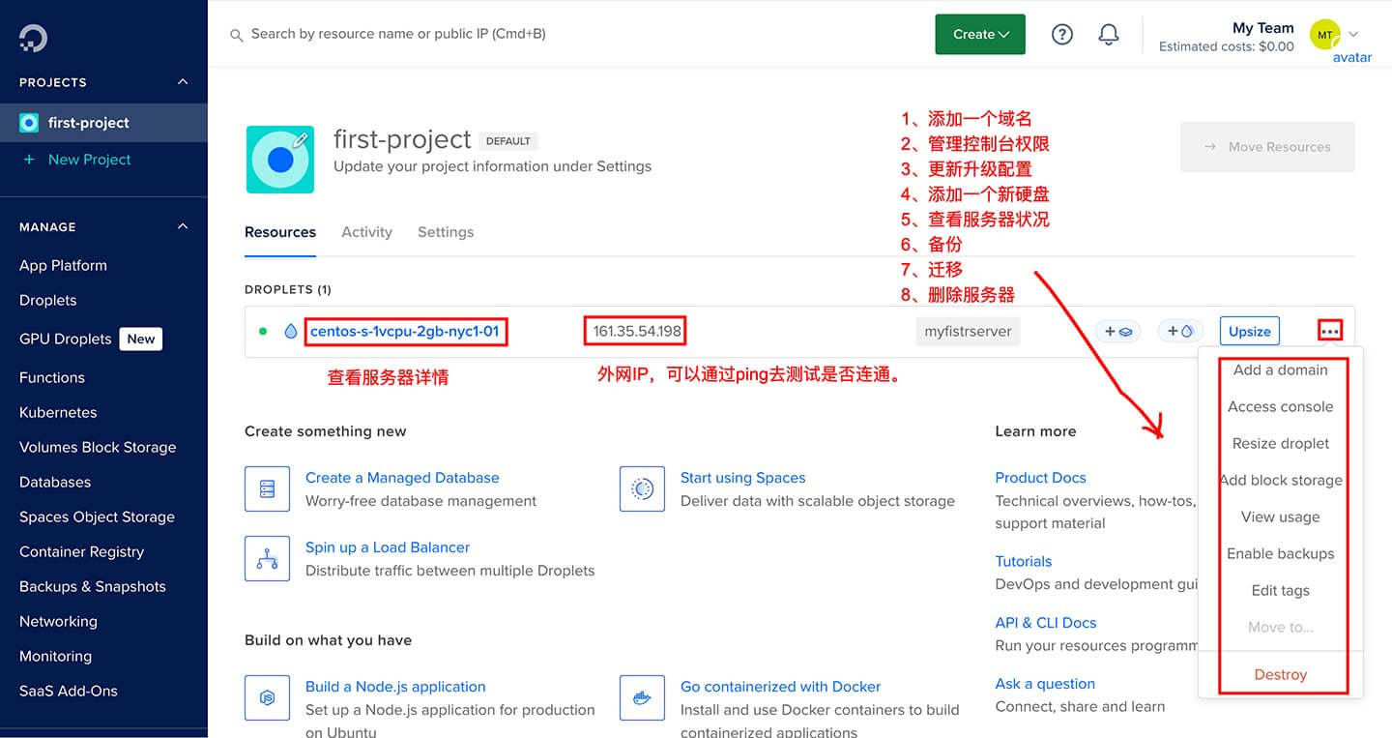
Task: Open the Product Docs link
Action: tap(1040, 478)
